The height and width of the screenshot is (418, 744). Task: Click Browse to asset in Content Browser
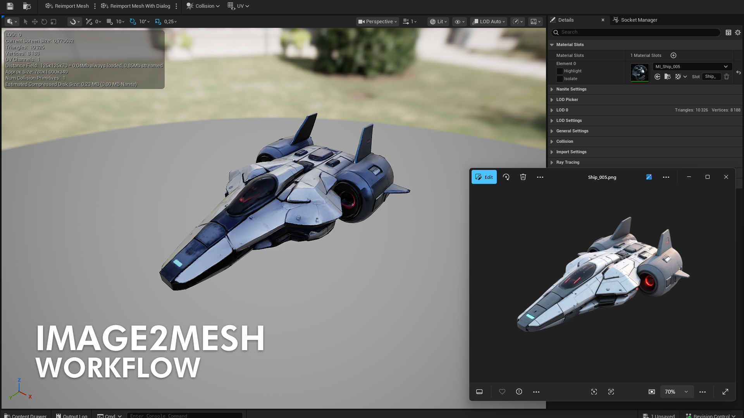[27, 6]
